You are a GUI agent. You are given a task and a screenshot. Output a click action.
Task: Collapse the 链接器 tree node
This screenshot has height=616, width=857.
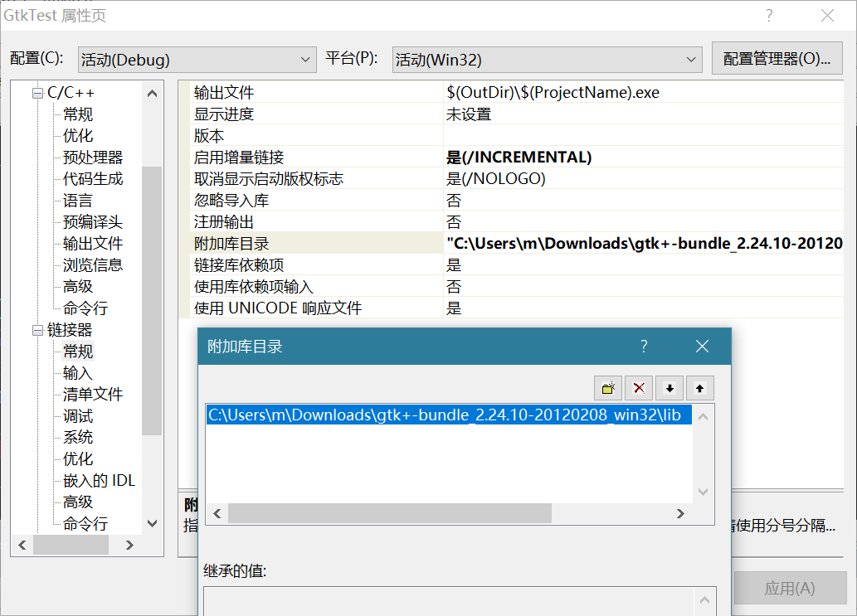point(37,330)
